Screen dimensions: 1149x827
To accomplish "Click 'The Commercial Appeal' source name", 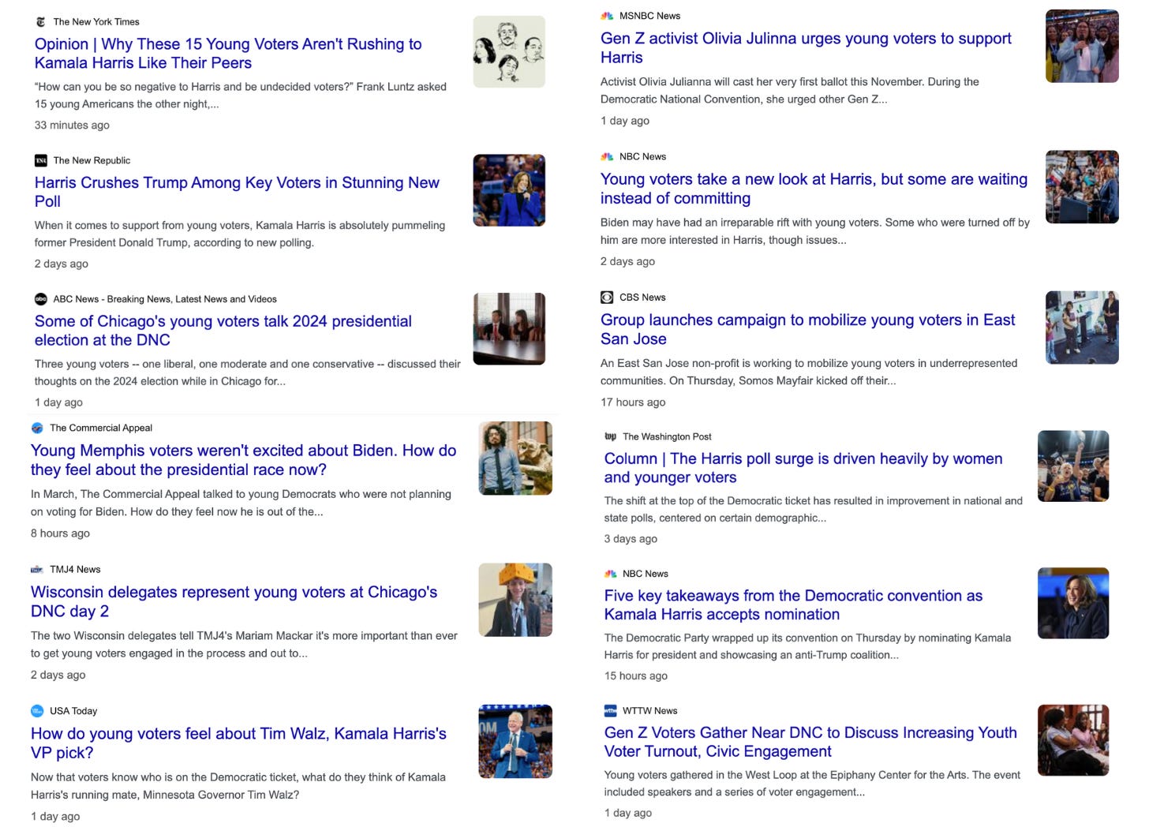I will [101, 428].
